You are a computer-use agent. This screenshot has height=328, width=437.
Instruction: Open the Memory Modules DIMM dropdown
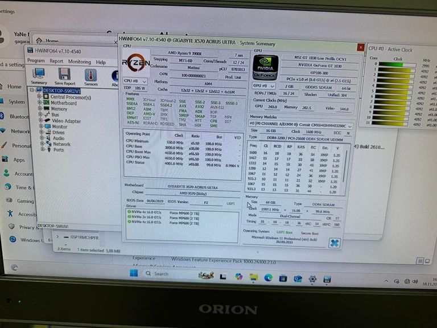(300, 125)
